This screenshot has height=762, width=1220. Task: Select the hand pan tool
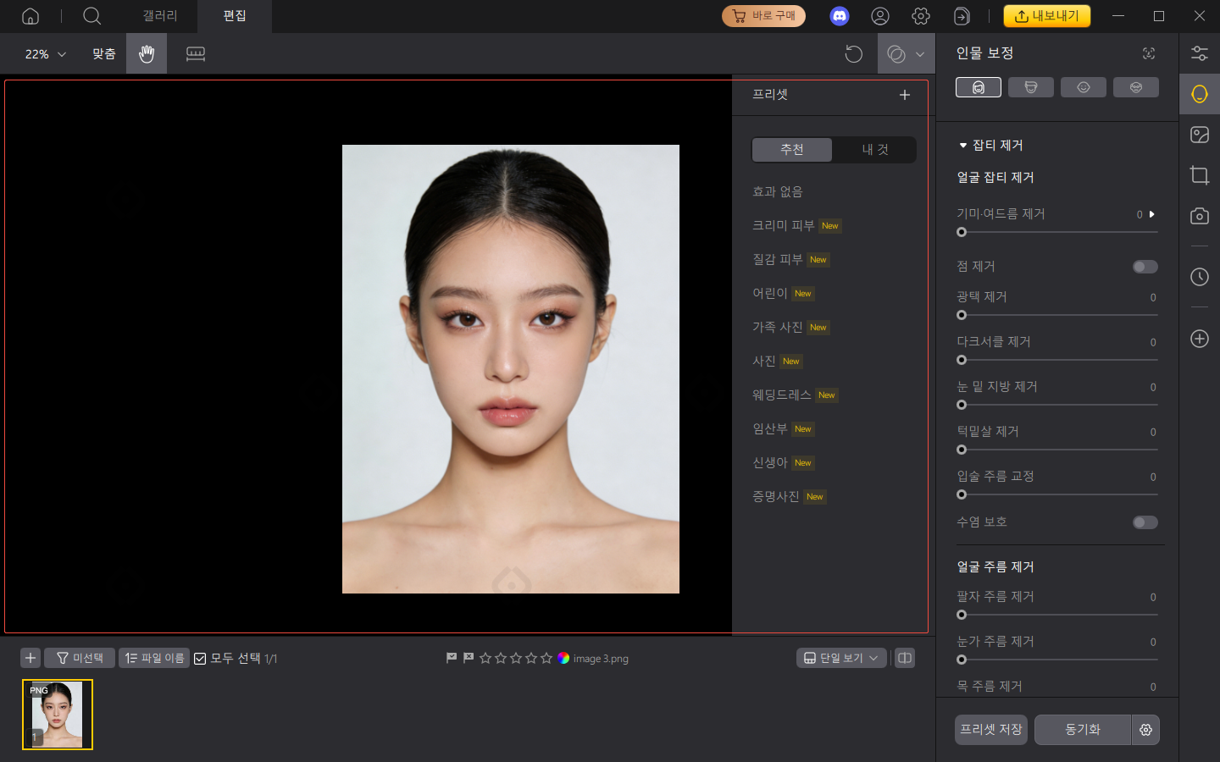[146, 53]
